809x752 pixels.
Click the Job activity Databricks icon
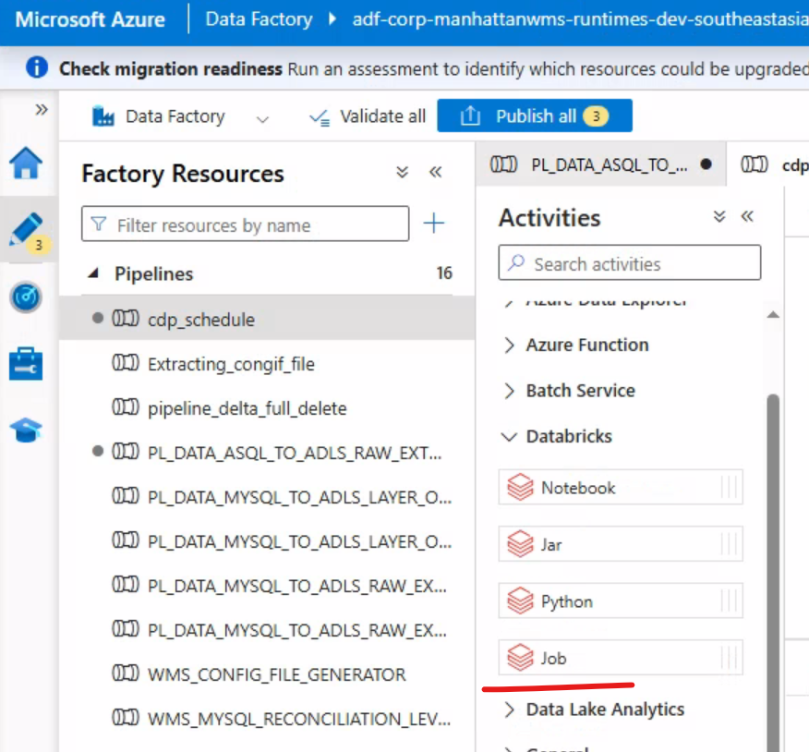click(520, 658)
